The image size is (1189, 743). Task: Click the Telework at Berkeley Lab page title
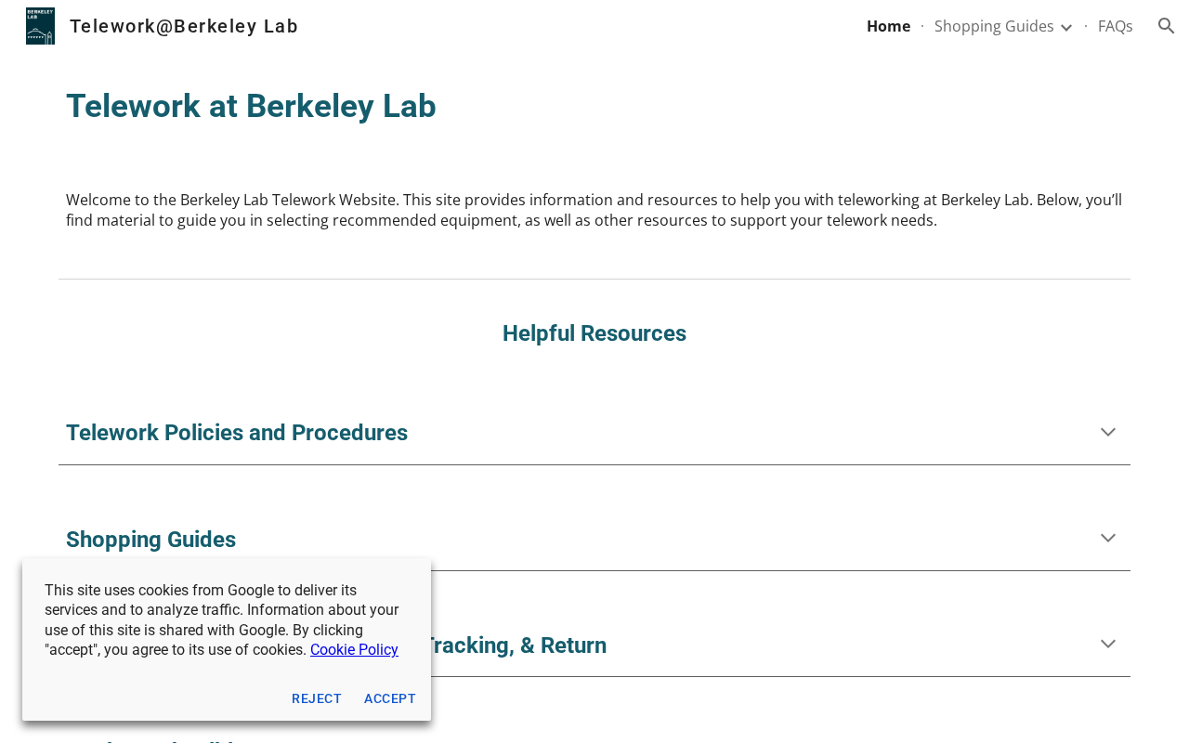(251, 107)
